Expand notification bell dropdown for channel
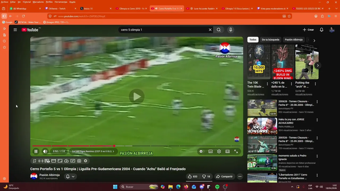The width and height of the screenshot is (340, 191). [x=70, y=176]
